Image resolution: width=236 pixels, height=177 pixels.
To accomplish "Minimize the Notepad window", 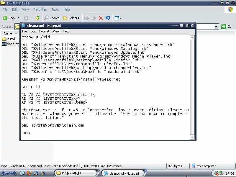I will point(182,25).
